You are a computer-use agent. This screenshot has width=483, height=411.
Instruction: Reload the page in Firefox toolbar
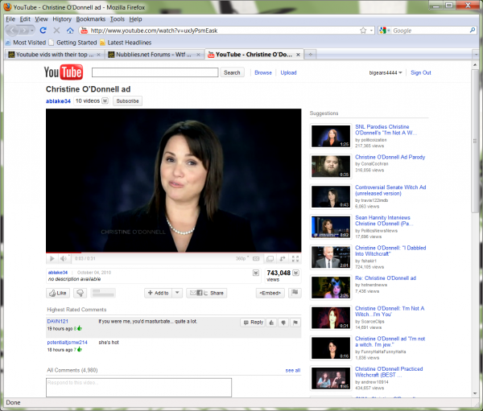[x=45, y=31]
